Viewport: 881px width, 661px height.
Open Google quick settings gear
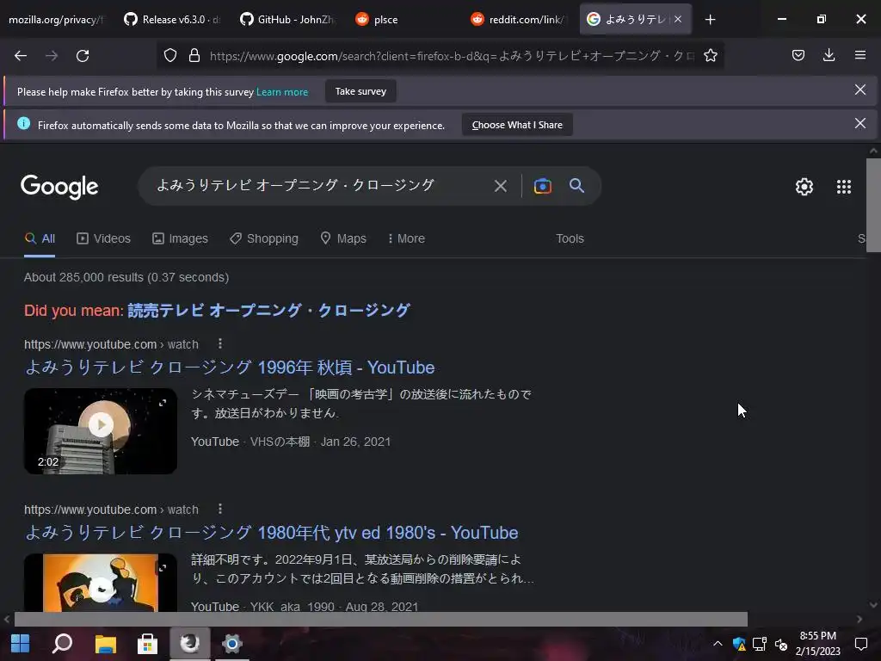(x=804, y=187)
